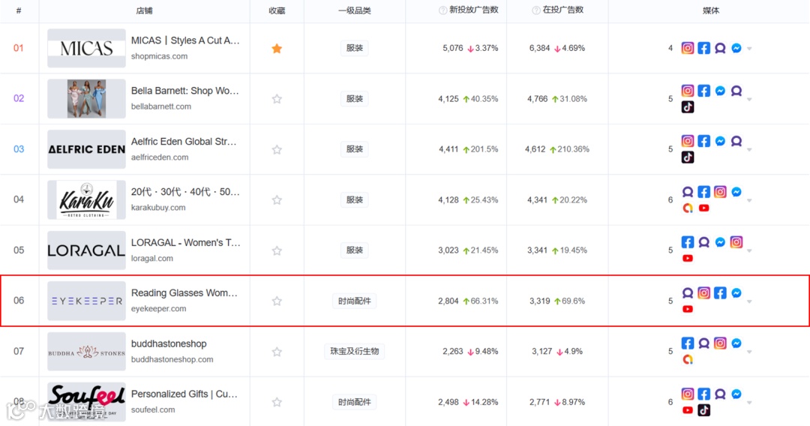The image size is (810, 426).
Task: Sort by 在投广告数 column header
Action: click(x=563, y=10)
